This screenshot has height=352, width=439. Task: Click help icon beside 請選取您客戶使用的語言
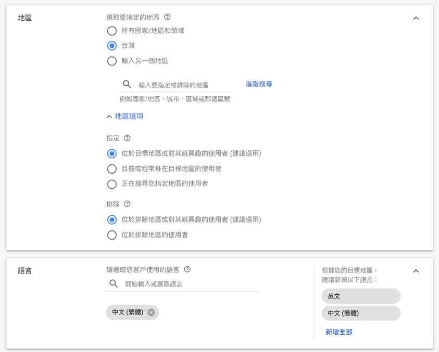pyautogui.click(x=187, y=269)
